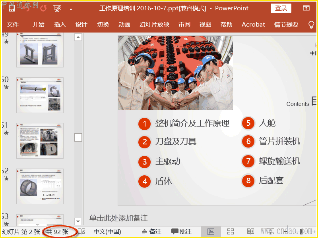The height and width of the screenshot is (238, 318).
Task: Click bullet 1 整机简介及工作原理
Action: (192, 123)
